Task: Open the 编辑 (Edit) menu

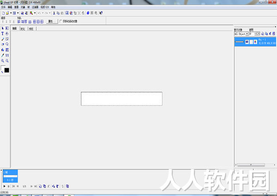Action: 10,7
